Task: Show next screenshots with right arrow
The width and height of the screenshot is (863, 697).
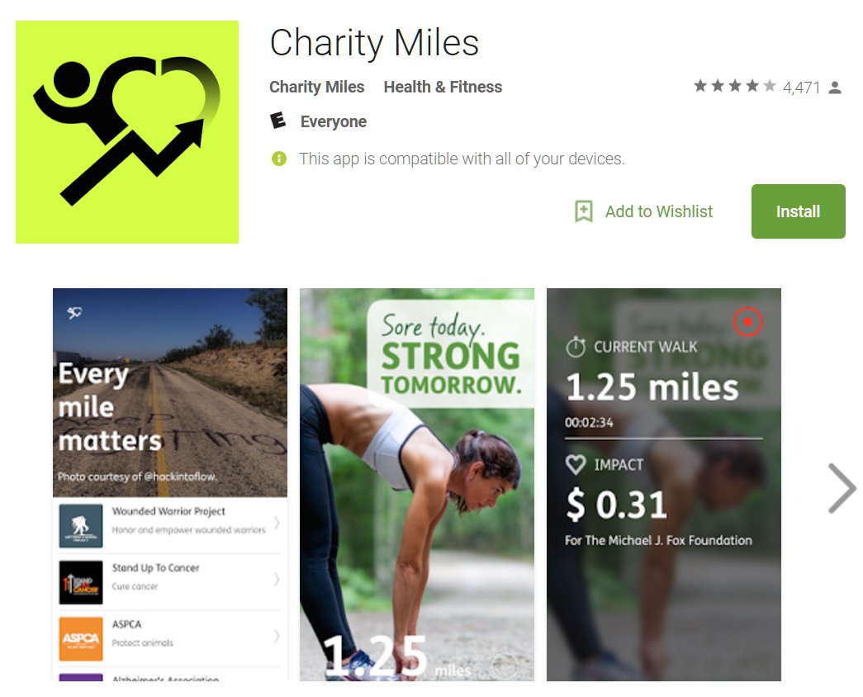Action: tap(842, 488)
